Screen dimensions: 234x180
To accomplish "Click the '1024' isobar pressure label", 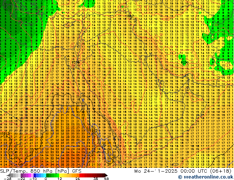I will coord(185,63).
